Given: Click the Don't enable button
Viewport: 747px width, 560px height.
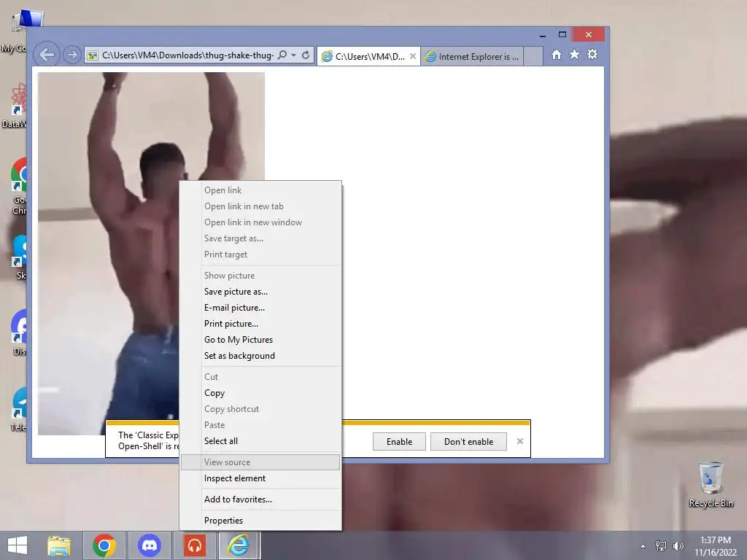Looking at the screenshot, I should pyautogui.click(x=468, y=441).
